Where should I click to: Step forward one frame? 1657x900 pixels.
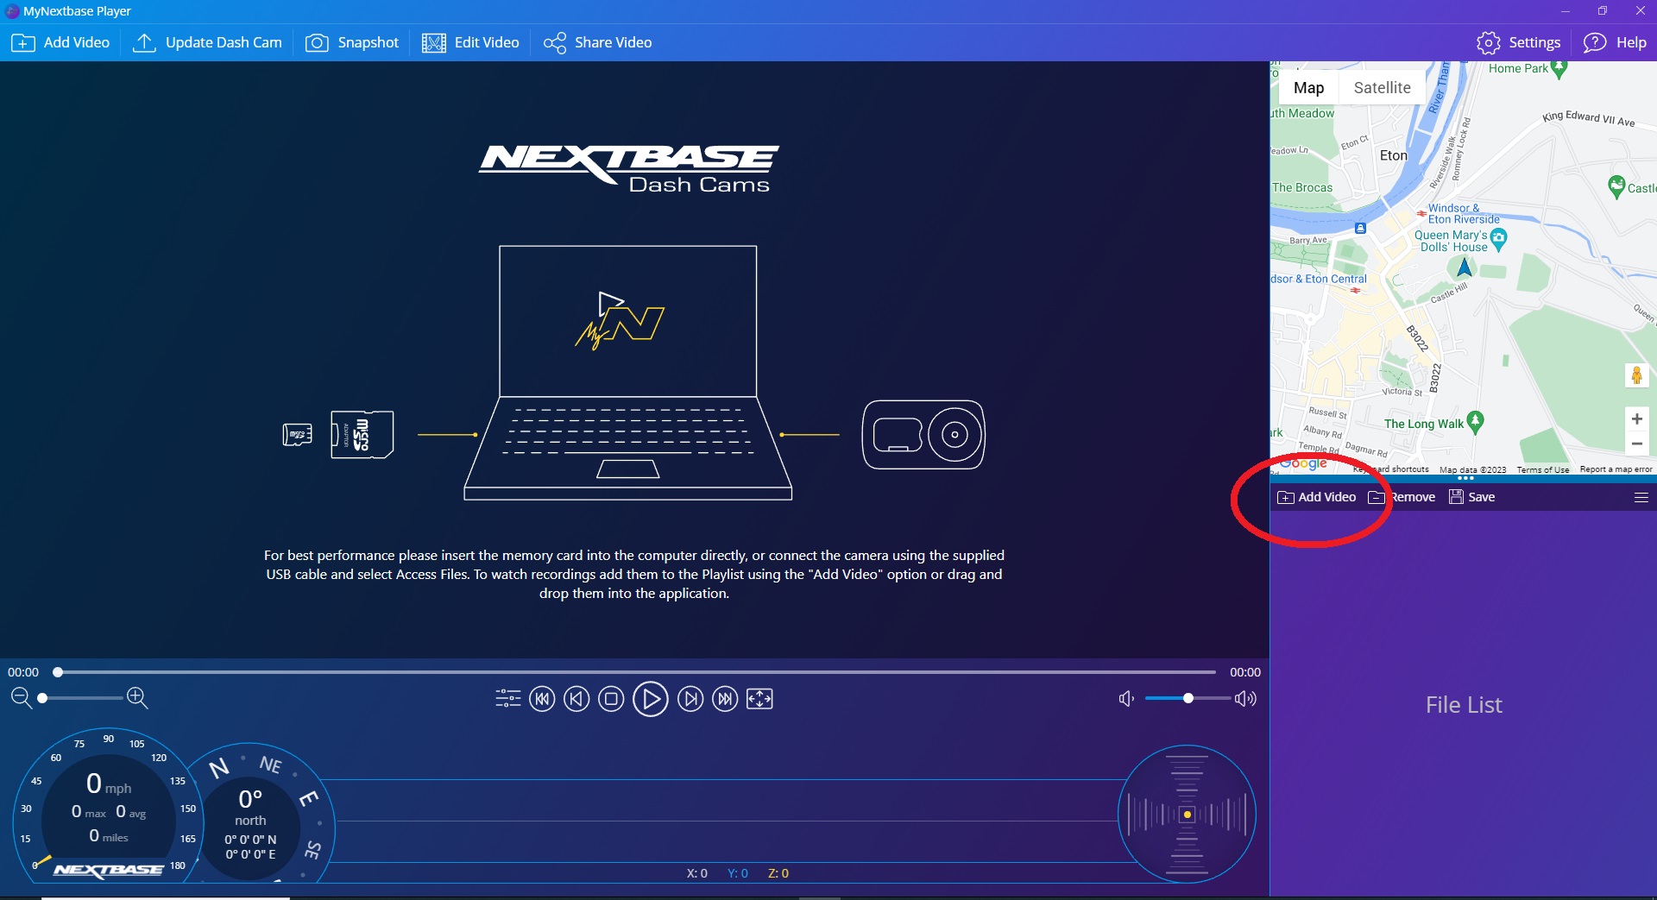[690, 699]
